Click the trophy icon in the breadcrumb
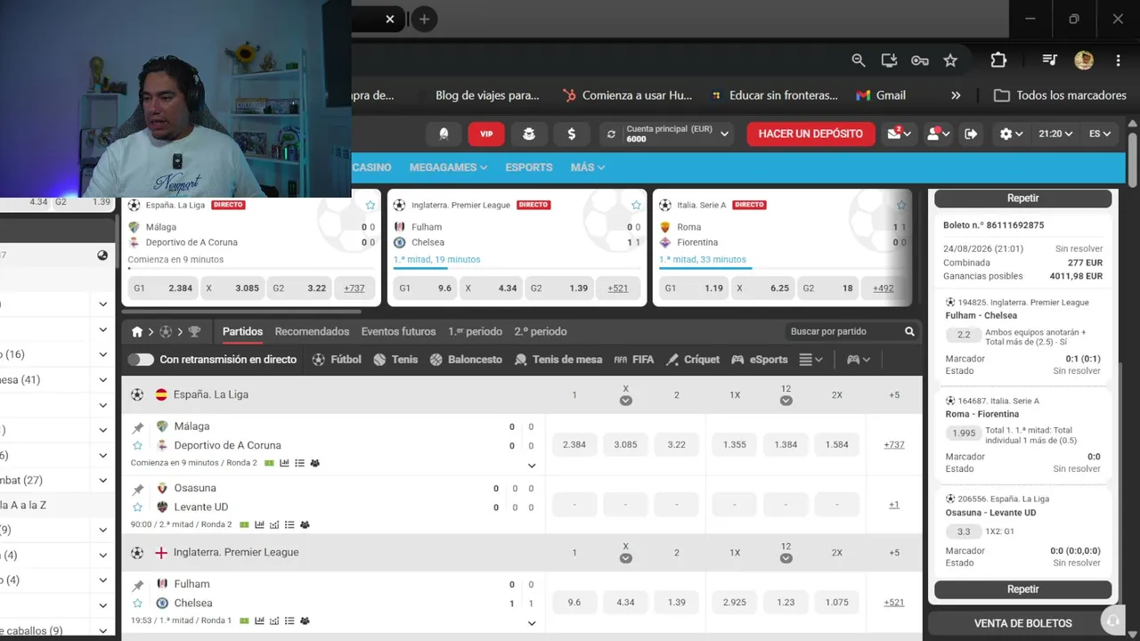Screen dimensions: 1140x641 point(194,332)
